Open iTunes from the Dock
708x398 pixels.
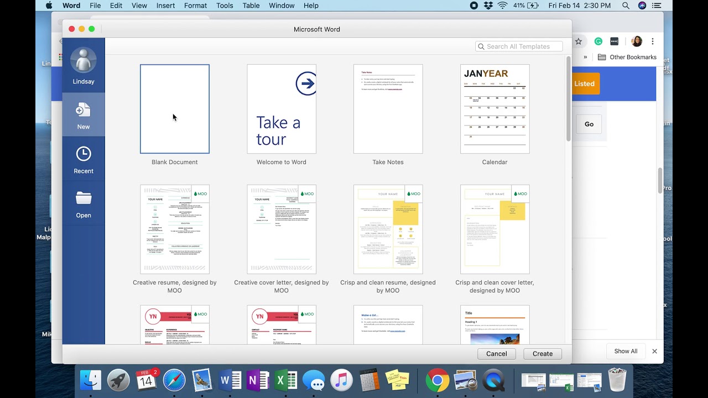342,380
